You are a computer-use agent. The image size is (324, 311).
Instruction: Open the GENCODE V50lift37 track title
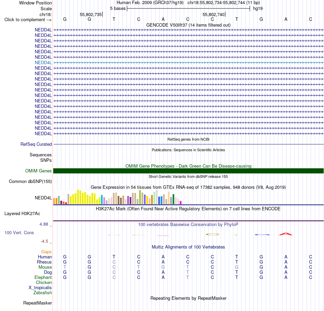point(188,25)
